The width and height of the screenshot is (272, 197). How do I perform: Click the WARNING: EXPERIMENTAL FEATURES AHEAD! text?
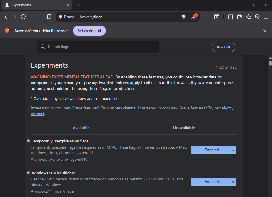73,77
